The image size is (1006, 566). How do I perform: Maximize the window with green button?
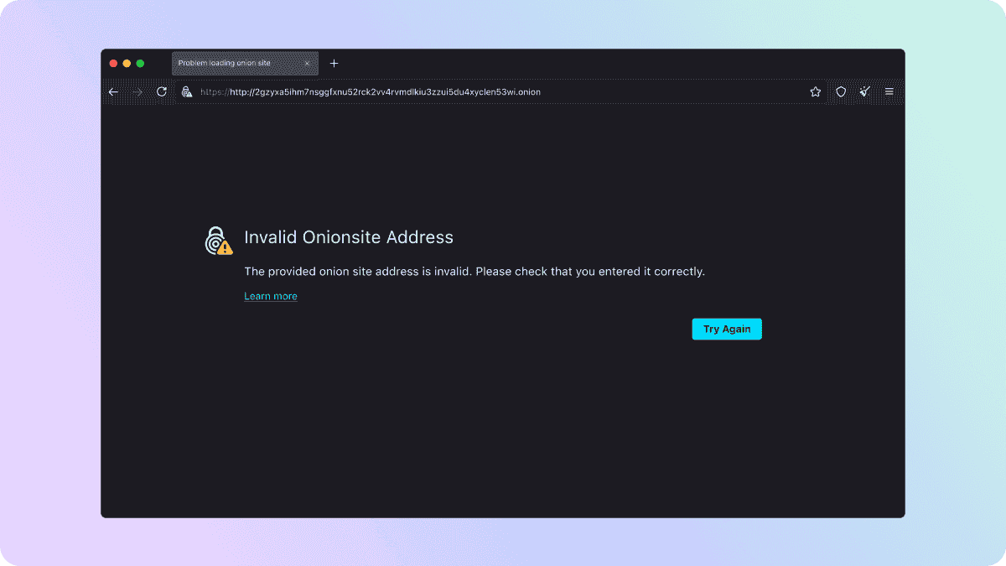point(140,64)
